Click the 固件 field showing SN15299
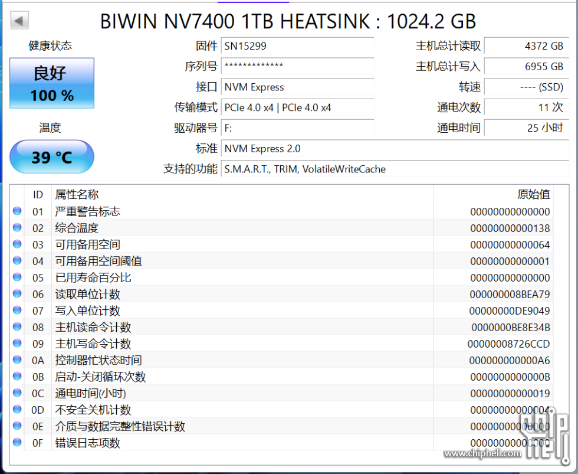Viewport: 578px width, 474px height. (297, 45)
